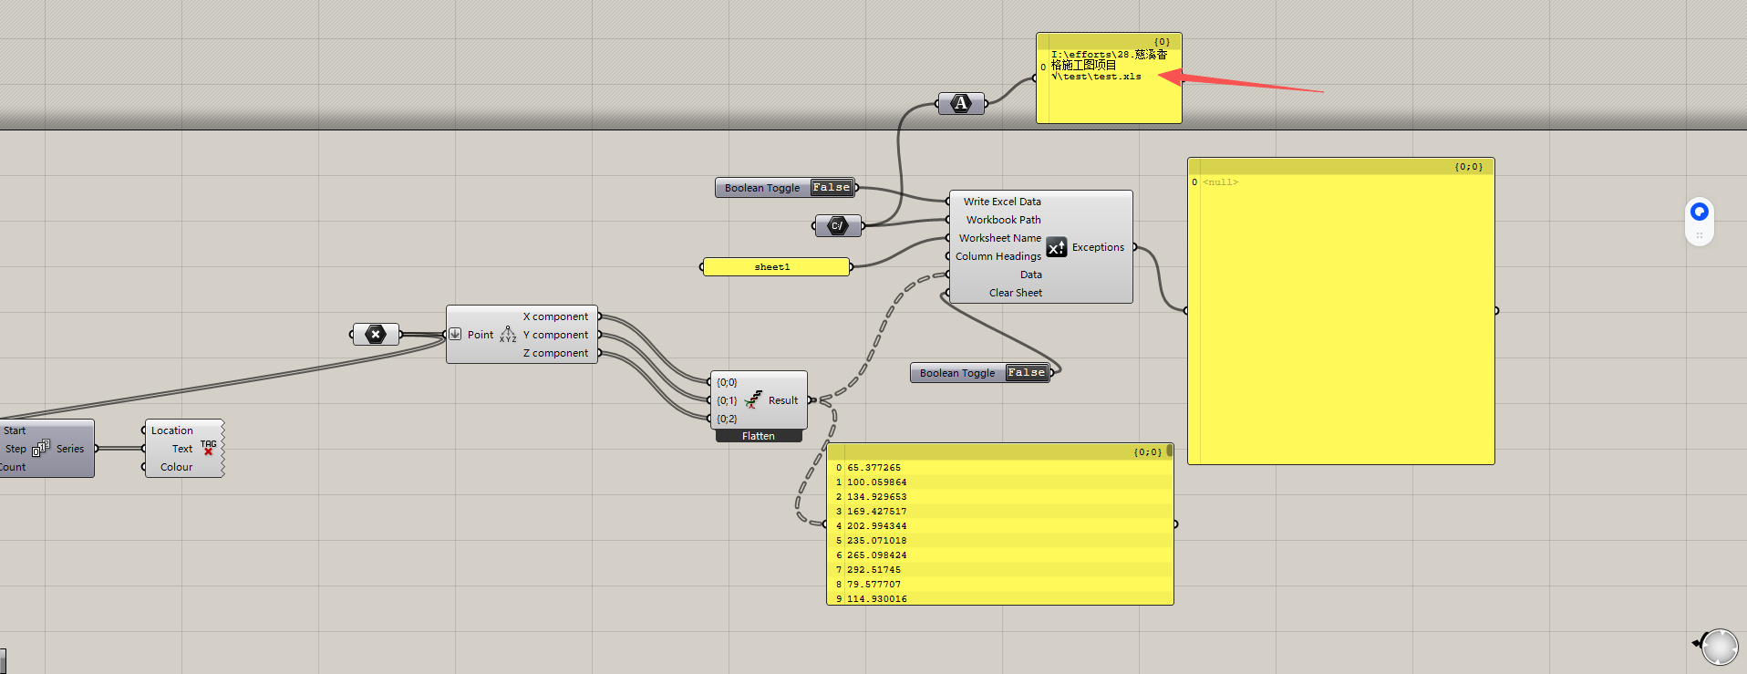Image resolution: width=1747 pixels, height=674 pixels.
Task: Click the Series component icon
Action: coord(41,448)
